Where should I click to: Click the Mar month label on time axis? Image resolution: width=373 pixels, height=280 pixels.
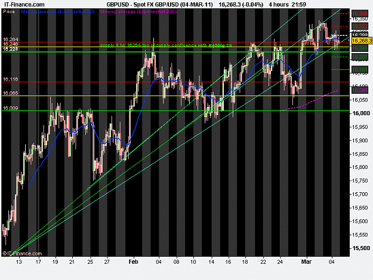click(x=306, y=261)
